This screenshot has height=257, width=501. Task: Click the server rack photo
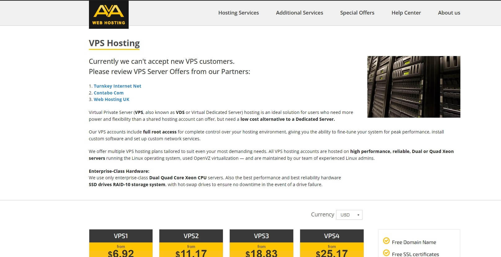coord(414,87)
